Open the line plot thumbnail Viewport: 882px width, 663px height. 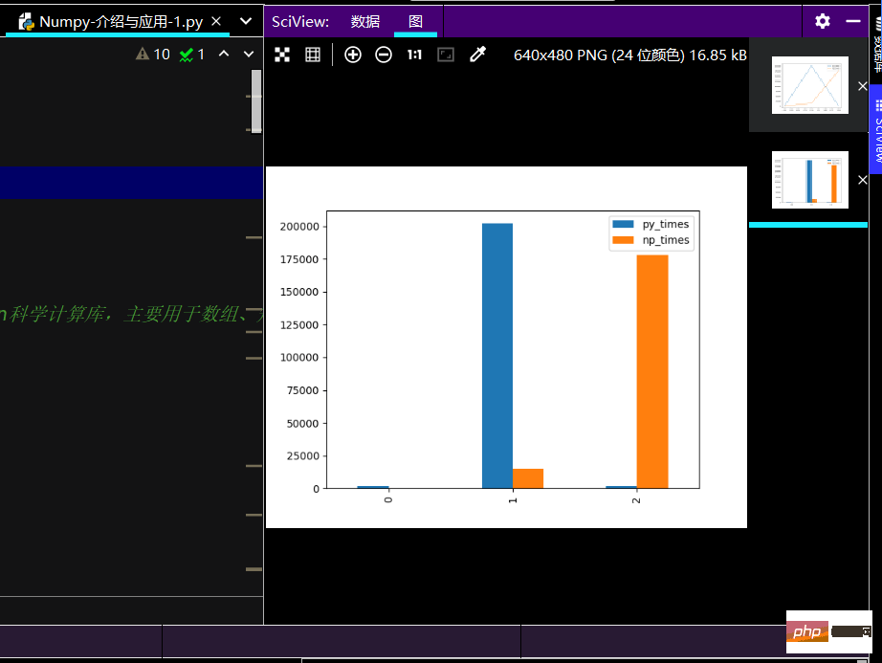810,85
